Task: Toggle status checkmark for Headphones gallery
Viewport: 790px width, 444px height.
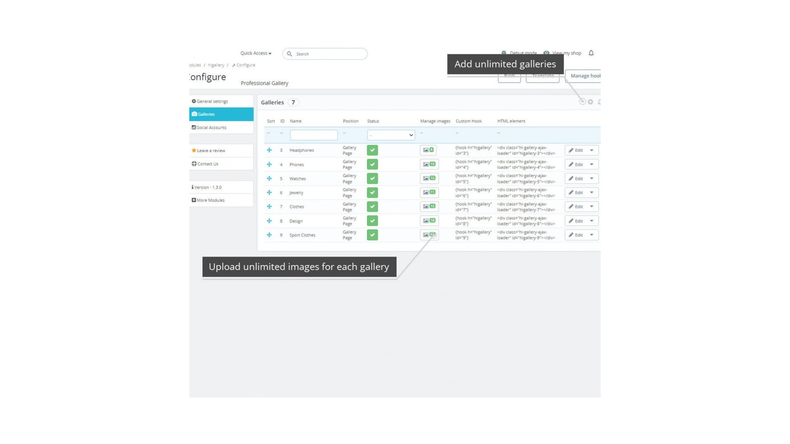Action: tap(372, 150)
